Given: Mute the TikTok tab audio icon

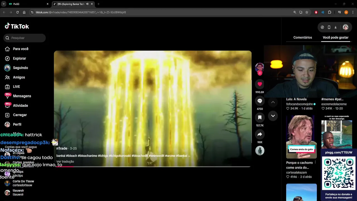Looking at the screenshot, I should (87, 4).
